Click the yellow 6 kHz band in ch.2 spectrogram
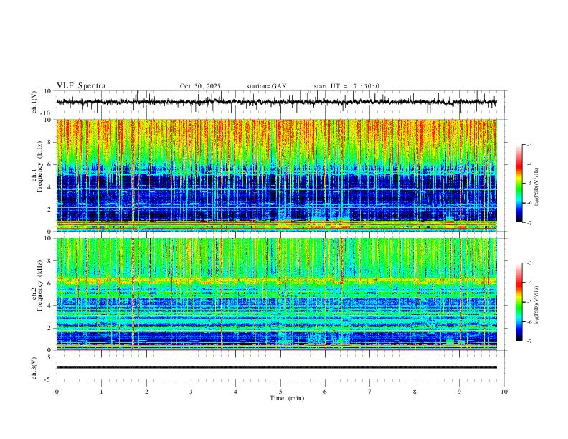The width and height of the screenshot is (568, 439). [x=276, y=280]
